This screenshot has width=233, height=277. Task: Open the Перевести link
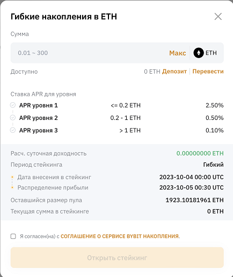[208, 72]
